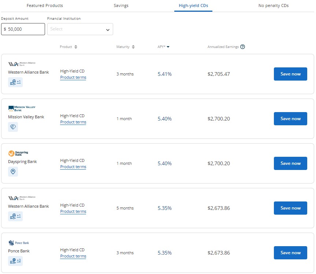This screenshot has height=274, width=316.
Task: Click Save now for Mission Valley Bank
Action: coord(290,119)
